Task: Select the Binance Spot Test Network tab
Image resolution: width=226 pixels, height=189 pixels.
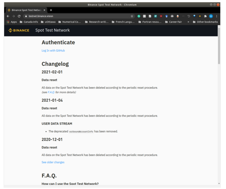Action: click(25, 10)
